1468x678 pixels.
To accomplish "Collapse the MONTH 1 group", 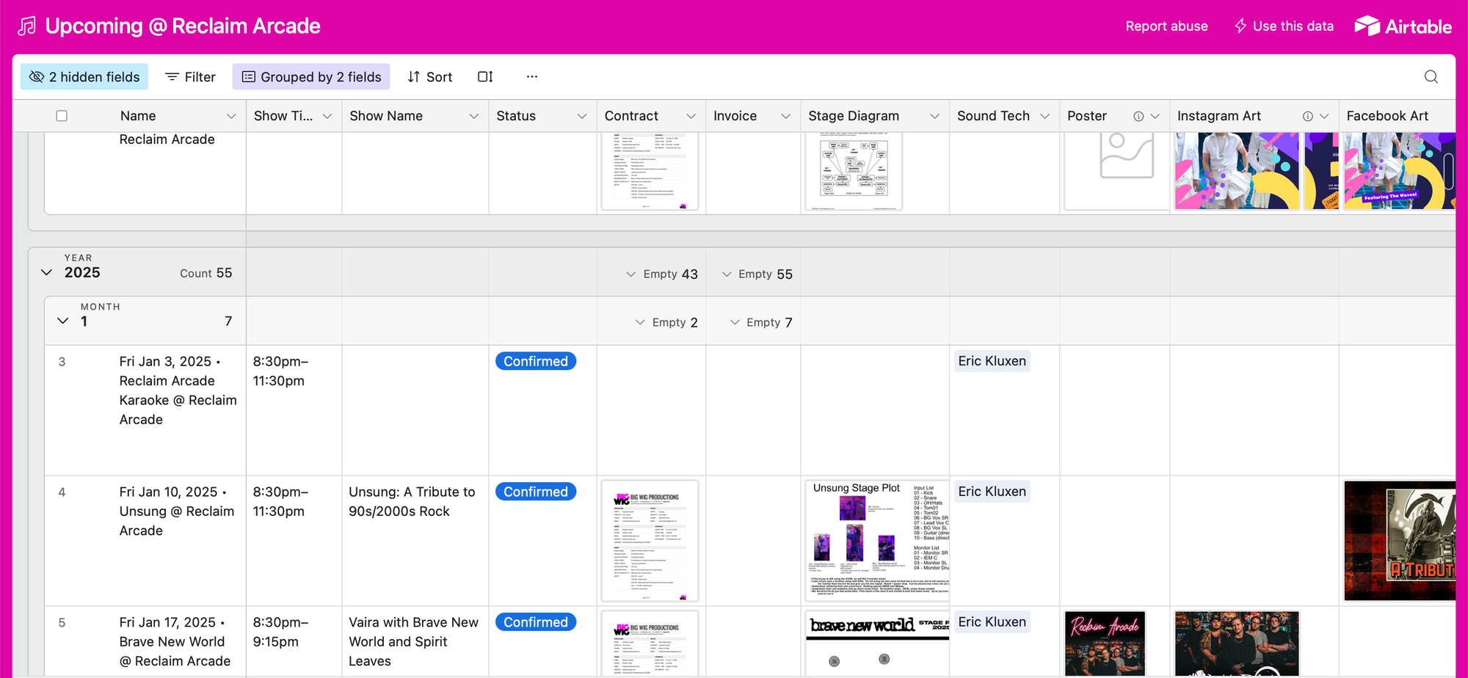I will (x=63, y=321).
